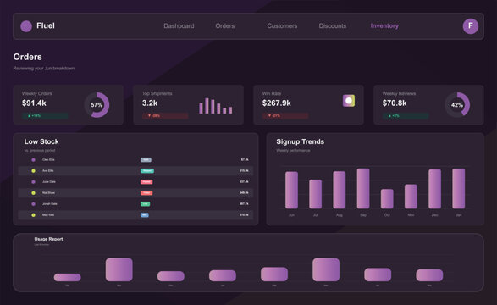497x305 pixels.
Task: Open the Dashboard nav item
Action: point(179,26)
